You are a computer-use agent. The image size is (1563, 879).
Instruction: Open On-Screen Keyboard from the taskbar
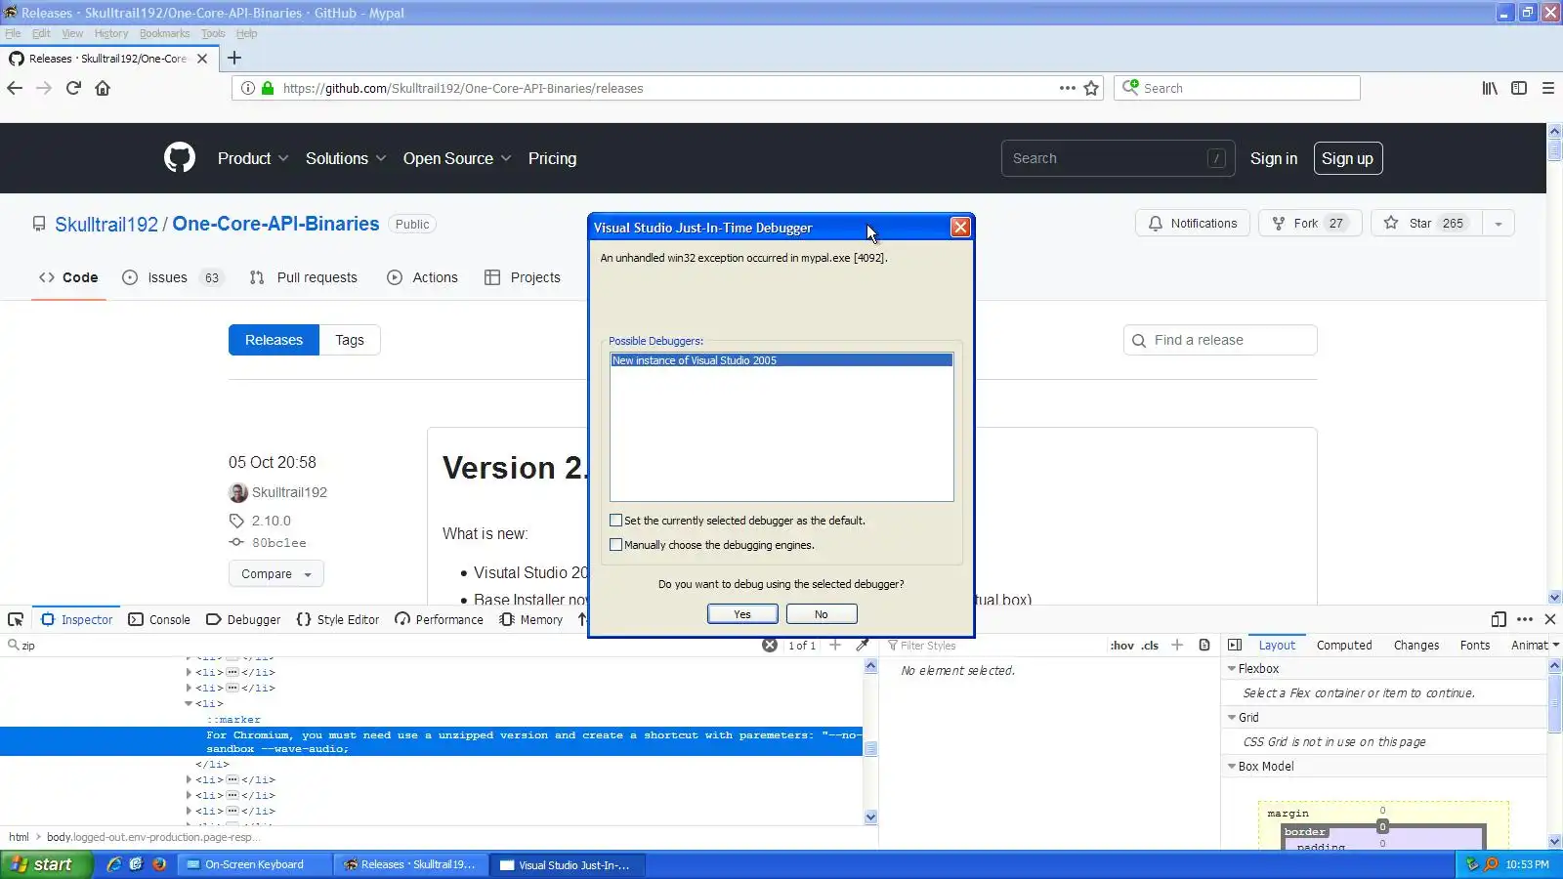point(253,864)
